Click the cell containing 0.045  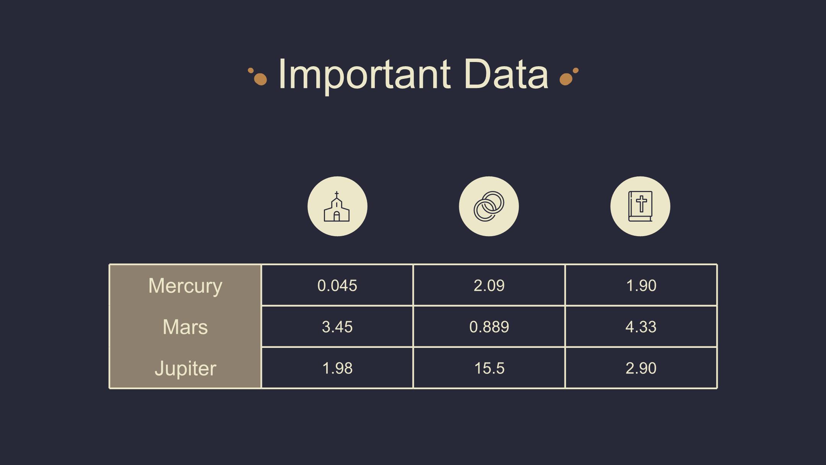(337, 285)
